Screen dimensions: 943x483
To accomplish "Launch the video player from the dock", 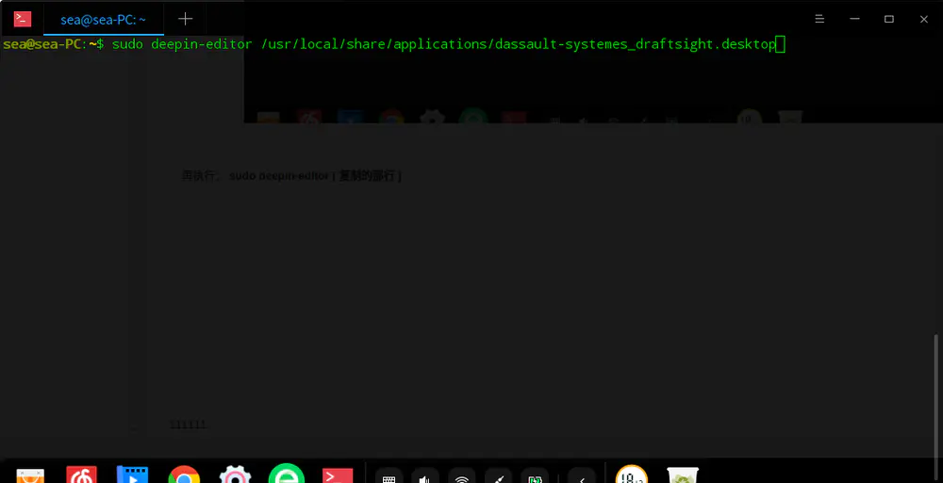I will [x=133, y=475].
